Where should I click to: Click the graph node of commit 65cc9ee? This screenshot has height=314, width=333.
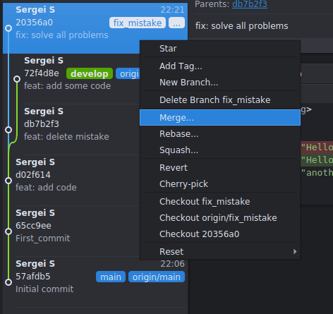pyautogui.click(x=8, y=231)
